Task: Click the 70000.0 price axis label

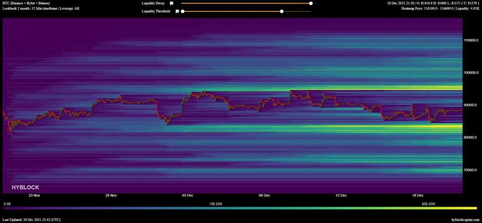Action: 471,170
